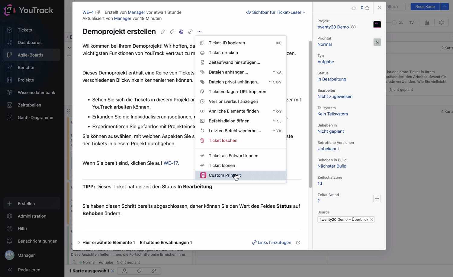This screenshot has height=277, width=453.
Task: Open the linked ticket WE-17
Action: [x=170, y=163]
